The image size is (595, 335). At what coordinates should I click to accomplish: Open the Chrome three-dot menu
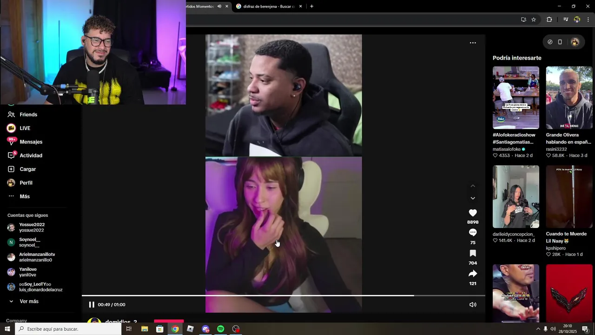coord(588,20)
